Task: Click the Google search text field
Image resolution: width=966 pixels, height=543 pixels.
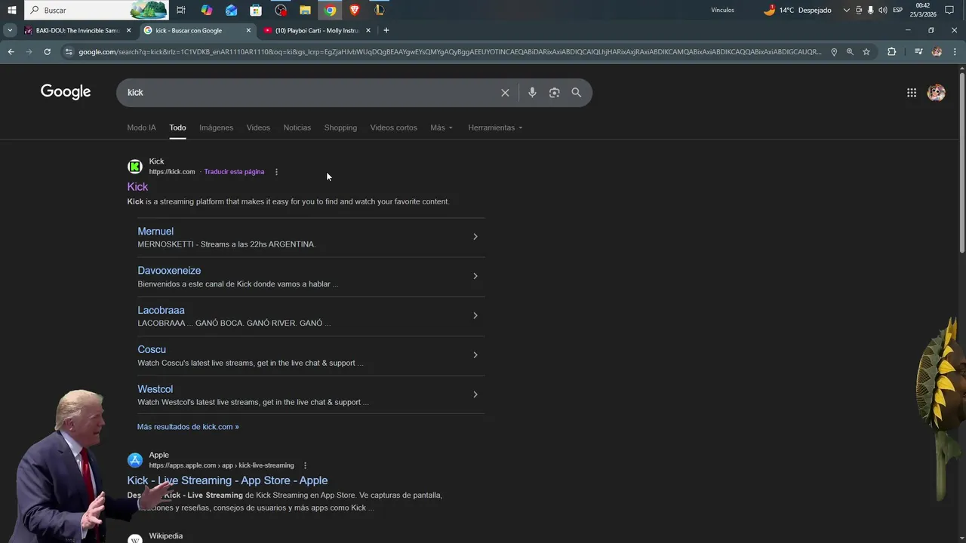Action: pyautogui.click(x=309, y=93)
